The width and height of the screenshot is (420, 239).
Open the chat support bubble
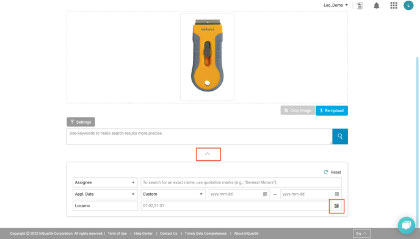(407, 226)
